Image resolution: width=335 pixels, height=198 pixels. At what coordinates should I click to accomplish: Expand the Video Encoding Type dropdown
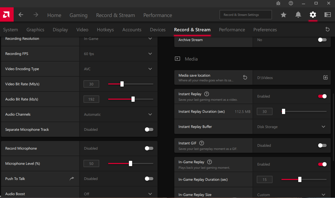coord(150,69)
